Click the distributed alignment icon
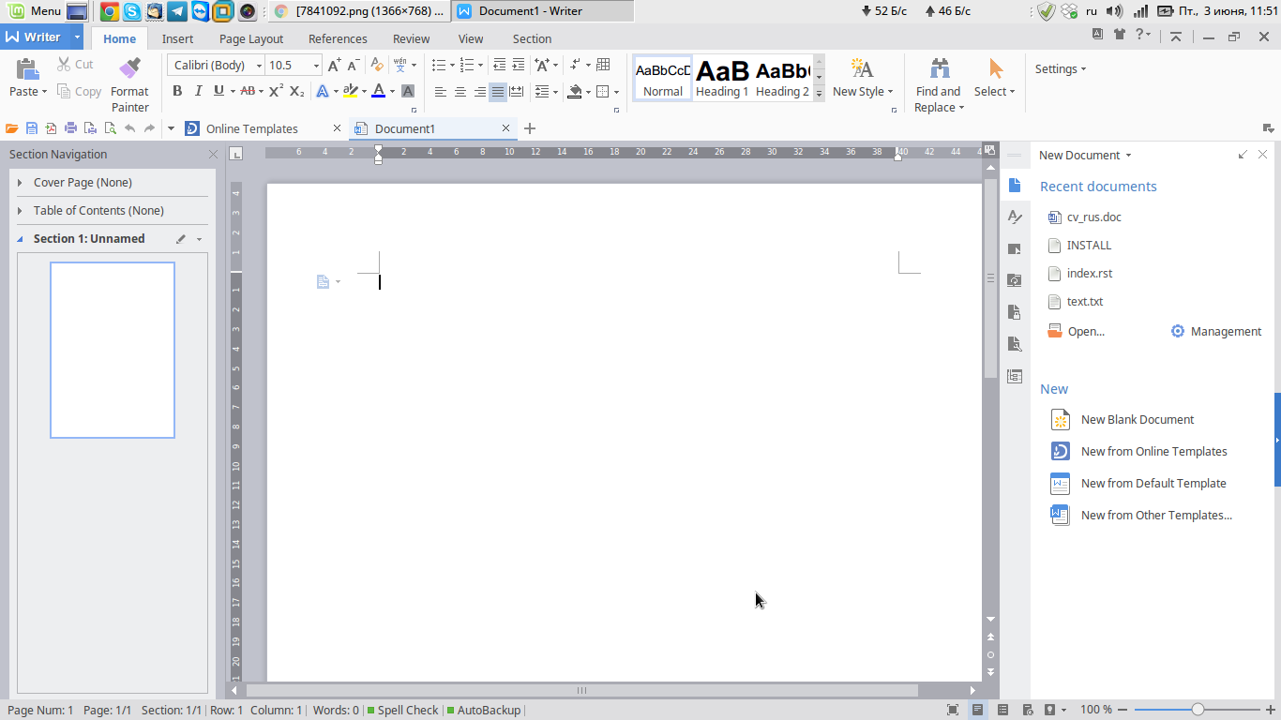The image size is (1281, 720). 516,91
